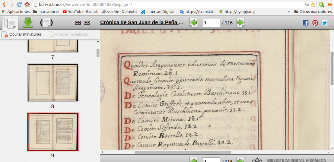Viewport: 334px width, 162px height.
Task: Open the Chrome menu hamburger icon
Action: pyautogui.click(x=330, y=4)
